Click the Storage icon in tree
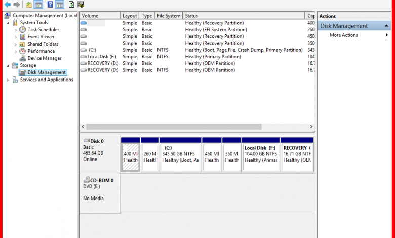The height and width of the screenshot is (238, 395). (x=15, y=65)
